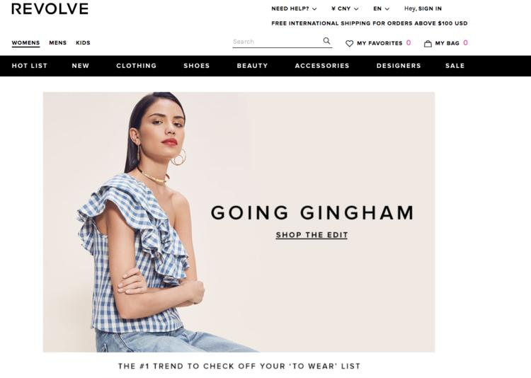The width and height of the screenshot is (531, 378).
Task: Click the REVOLVE logo
Action: pos(50,8)
